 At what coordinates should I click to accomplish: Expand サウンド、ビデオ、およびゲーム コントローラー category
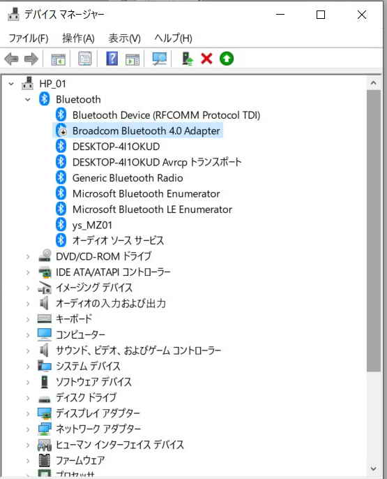tap(28, 351)
